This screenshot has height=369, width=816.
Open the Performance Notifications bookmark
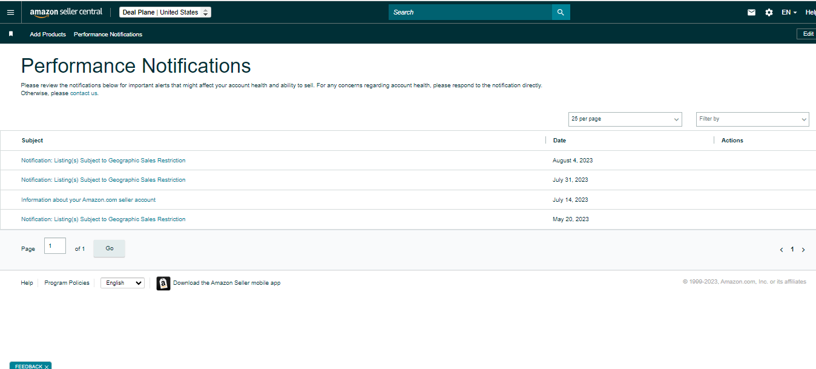click(108, 35)
